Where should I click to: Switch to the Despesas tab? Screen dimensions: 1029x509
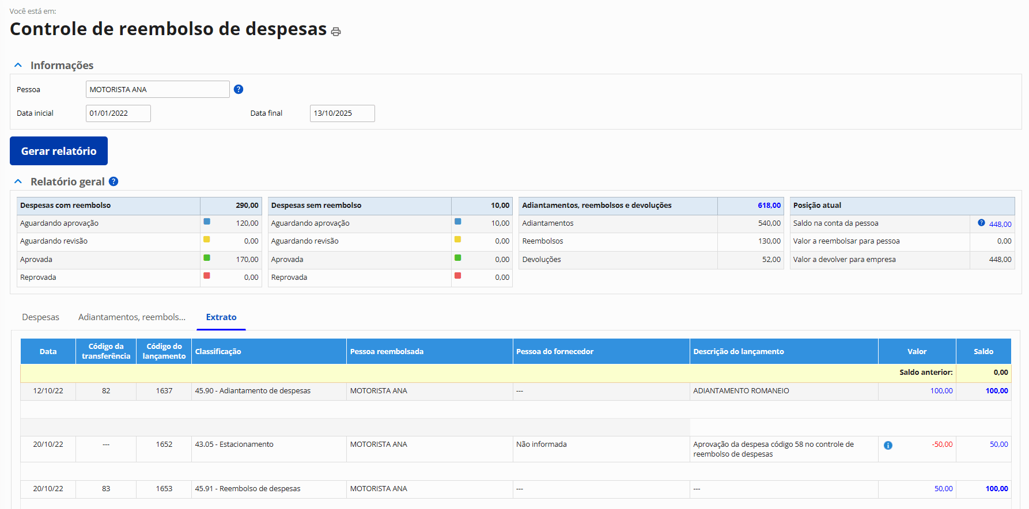40,317
